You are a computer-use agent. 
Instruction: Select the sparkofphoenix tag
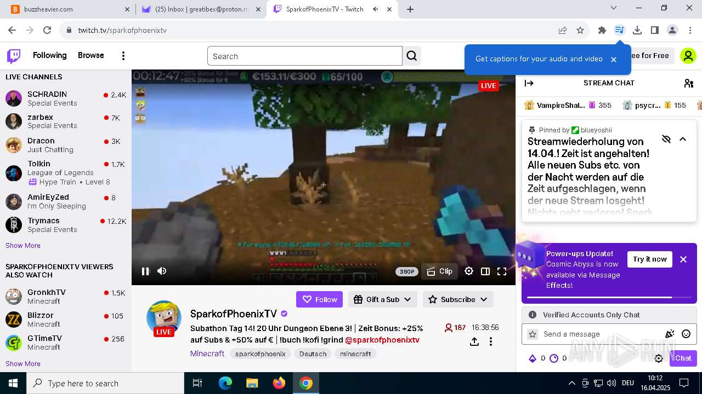coord(261,354)
